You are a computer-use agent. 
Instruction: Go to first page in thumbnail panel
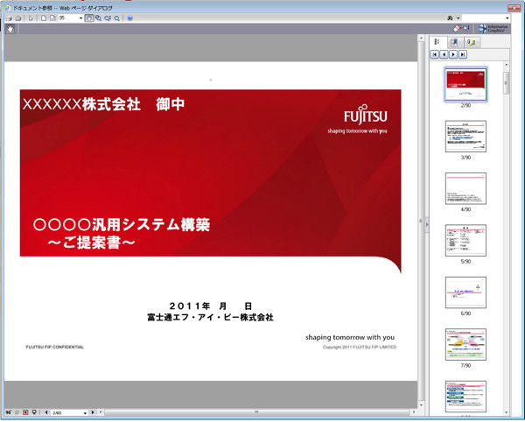pyautogui.click(x=435, y=54)
